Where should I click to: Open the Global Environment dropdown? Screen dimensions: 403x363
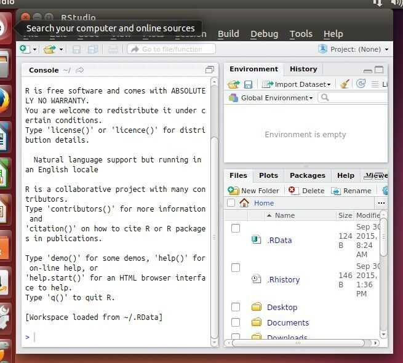coord(271,98)
